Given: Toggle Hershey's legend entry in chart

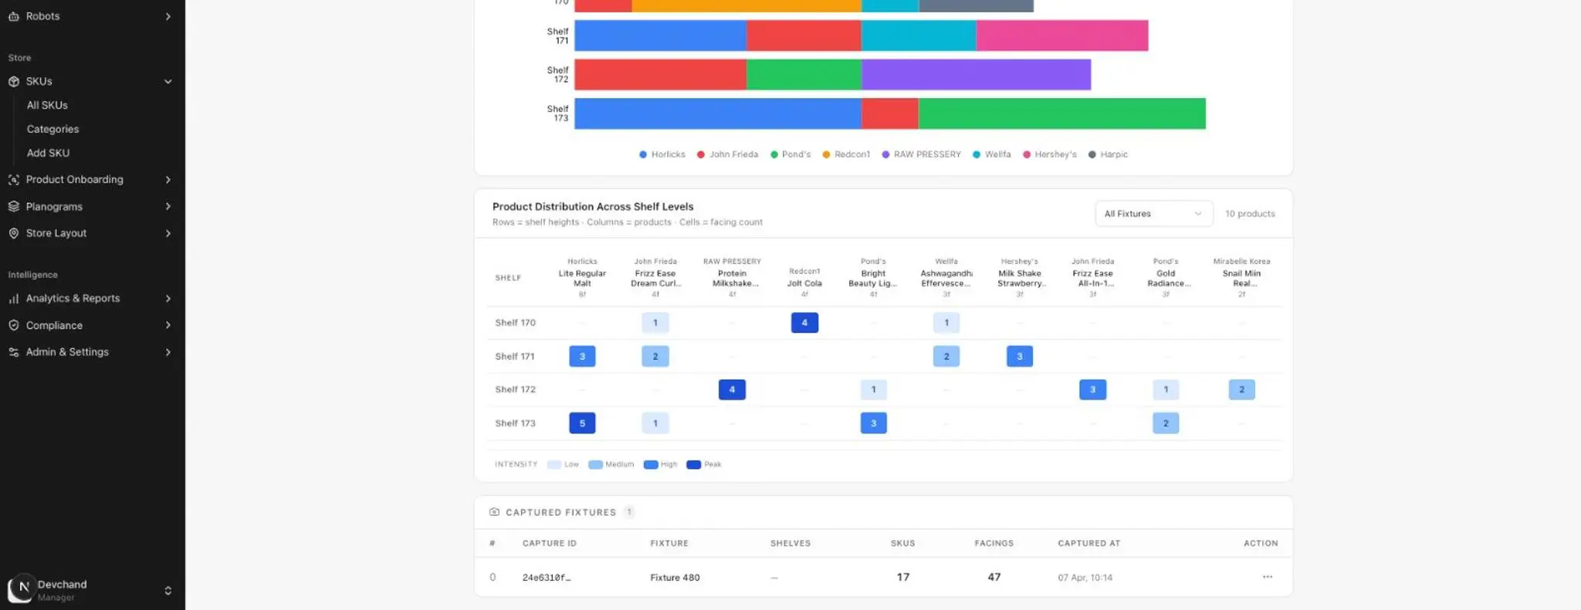Looking at the screenshot, I should coord(1050,154).
